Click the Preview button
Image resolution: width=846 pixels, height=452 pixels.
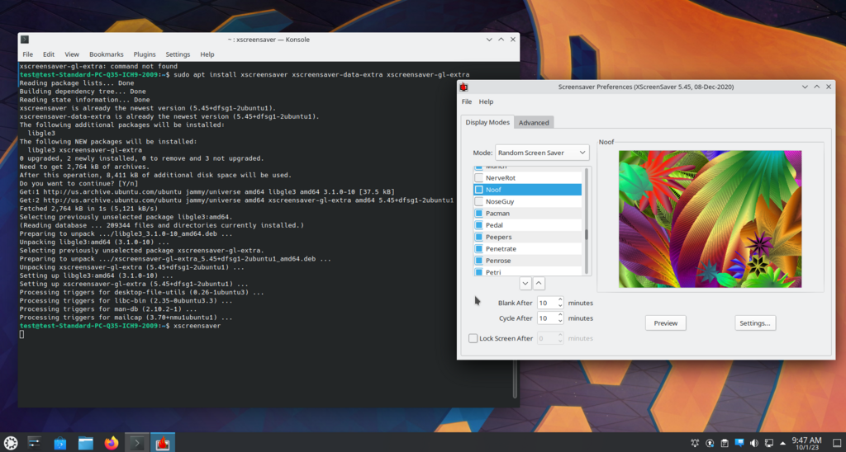click(665, 323)
